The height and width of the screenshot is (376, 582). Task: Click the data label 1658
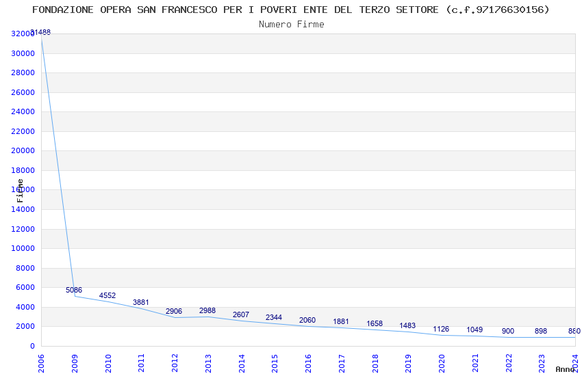374,324
